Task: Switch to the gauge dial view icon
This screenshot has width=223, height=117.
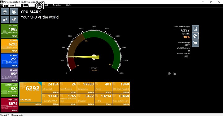Action: tap(169, 73)
